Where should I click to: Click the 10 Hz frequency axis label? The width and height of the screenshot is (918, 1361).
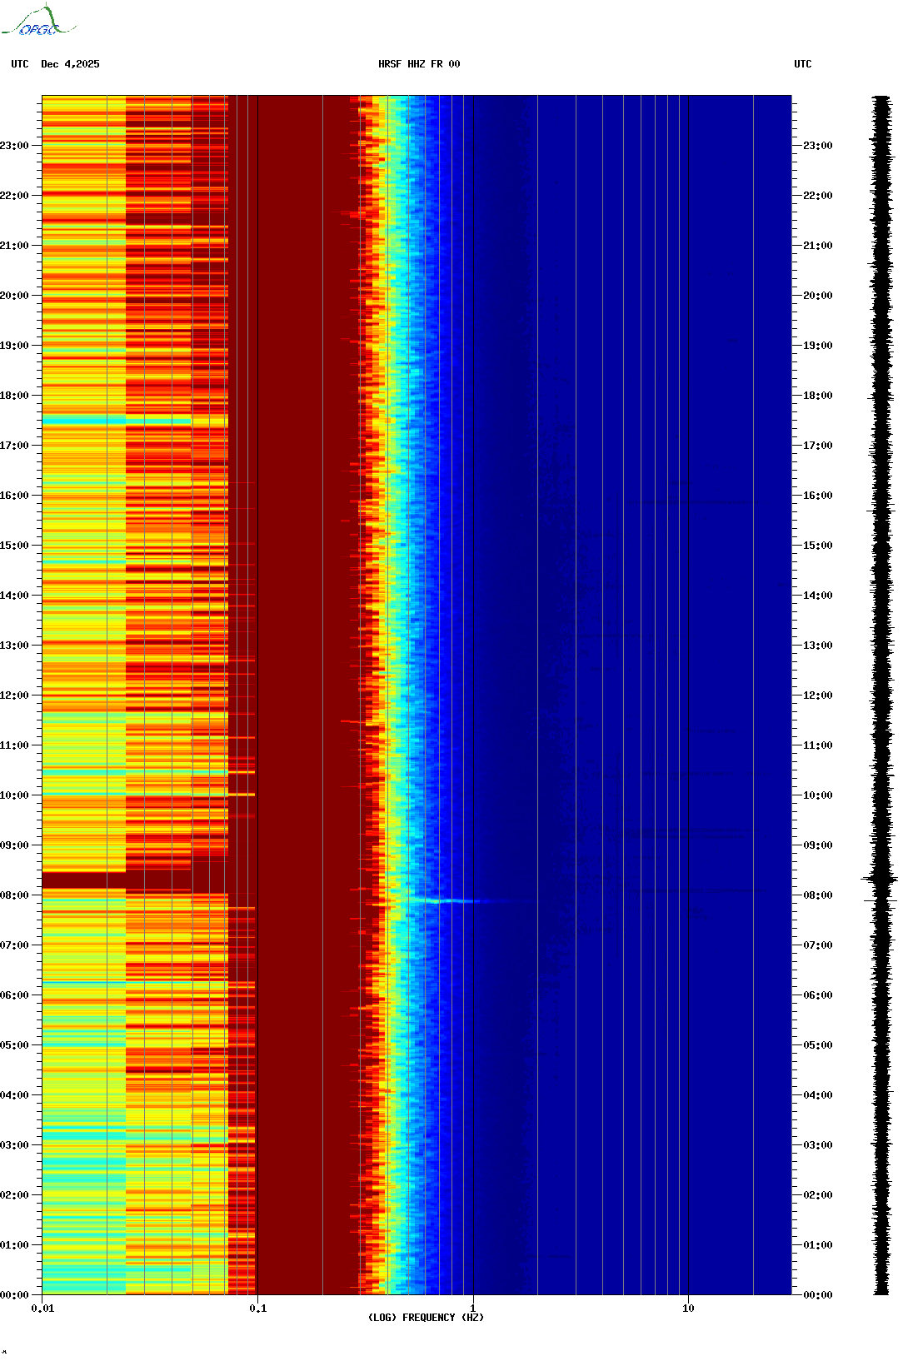pos(688,1309)
